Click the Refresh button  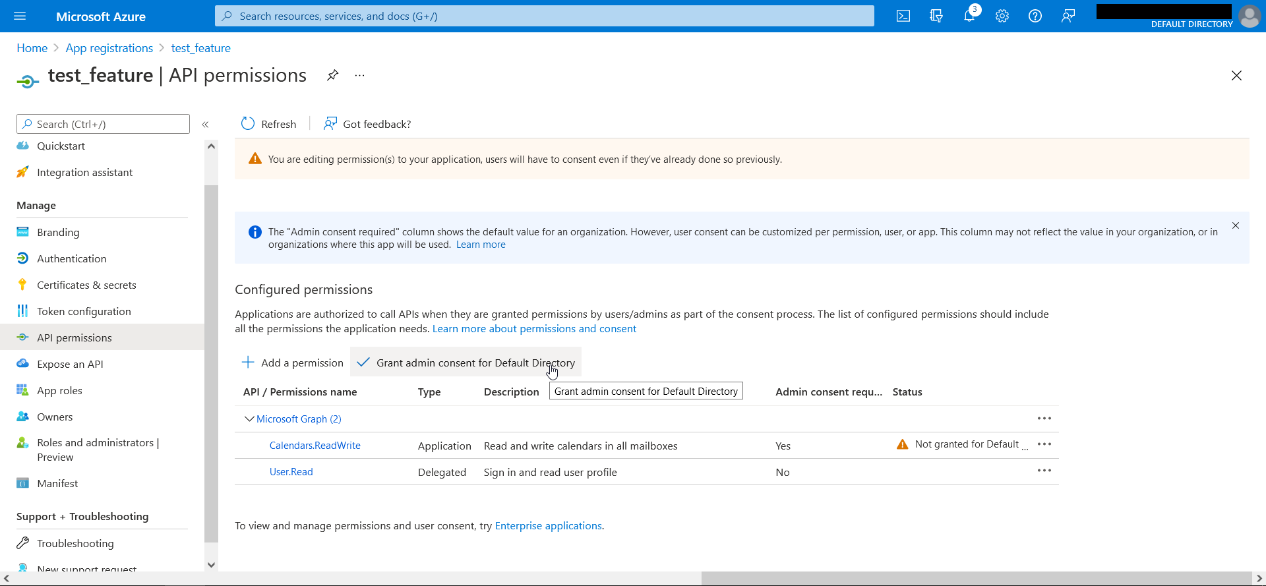pos(268,124)
